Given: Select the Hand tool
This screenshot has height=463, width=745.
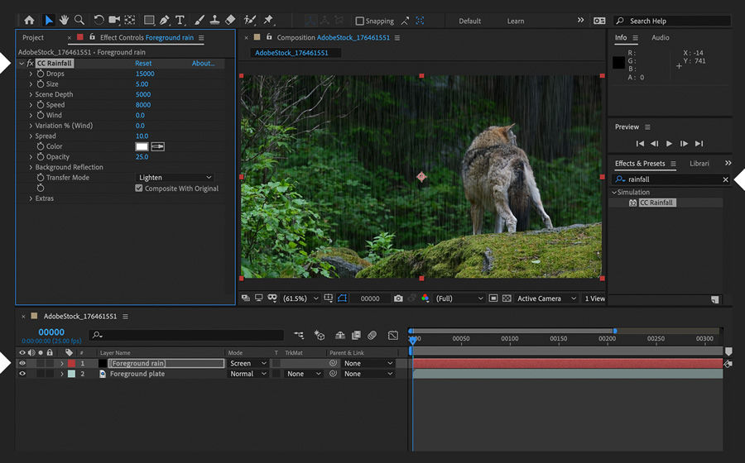Looking at the screenshot, I should pos(65,20).
